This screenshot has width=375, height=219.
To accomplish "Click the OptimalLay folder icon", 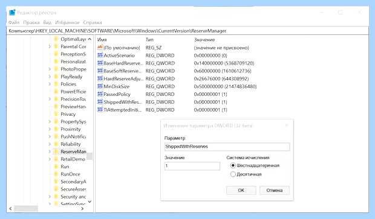I will click(x=56, y=39).
